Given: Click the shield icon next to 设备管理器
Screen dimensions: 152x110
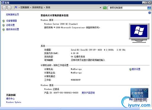Looking at the screenshot, I should [x=4, y=21].
